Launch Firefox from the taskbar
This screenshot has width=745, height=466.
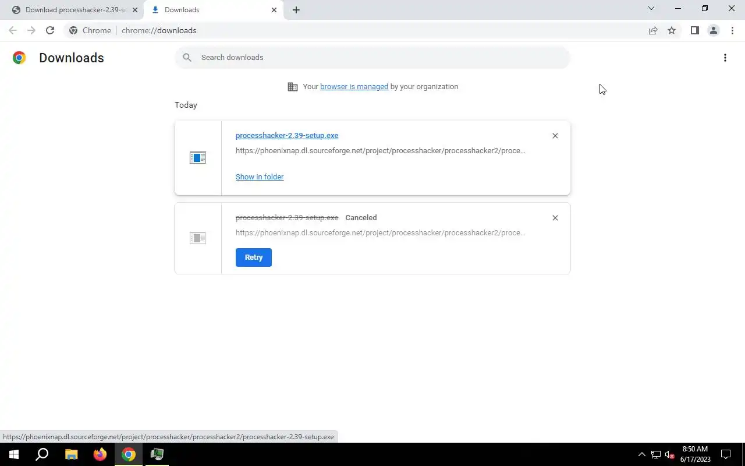point(100,454)
